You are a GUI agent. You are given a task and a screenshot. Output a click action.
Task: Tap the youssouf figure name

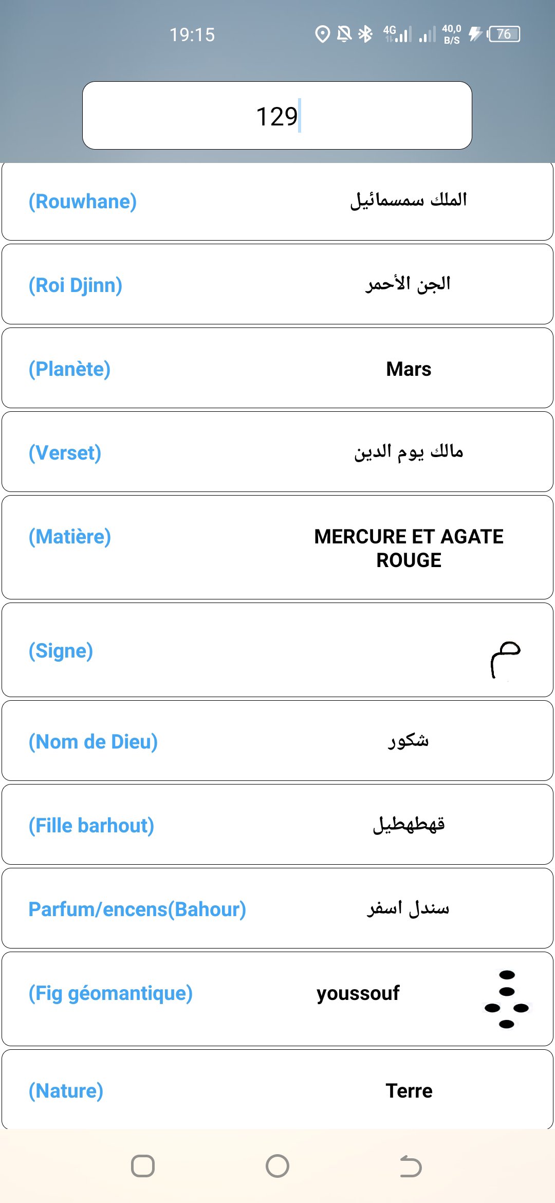pos(358,993)
